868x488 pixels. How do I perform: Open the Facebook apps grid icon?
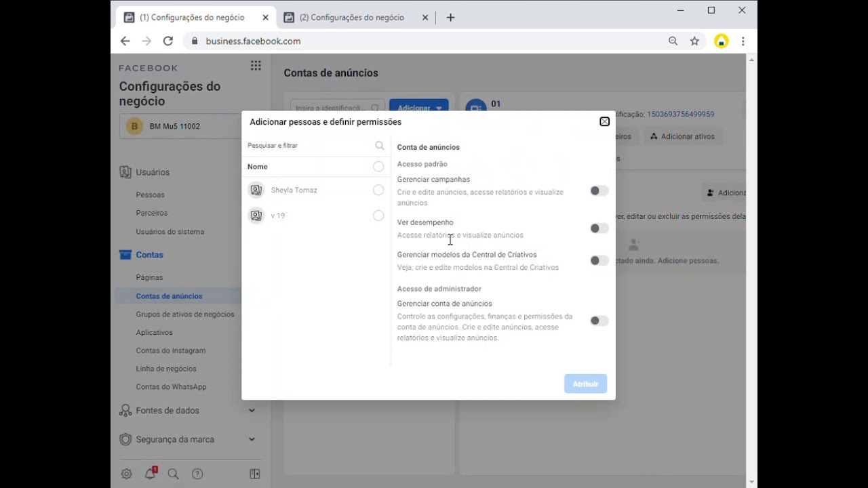[256, 66]
